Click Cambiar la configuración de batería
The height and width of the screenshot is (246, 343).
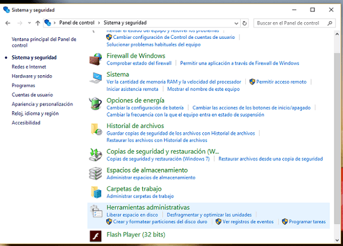point(145,108)
